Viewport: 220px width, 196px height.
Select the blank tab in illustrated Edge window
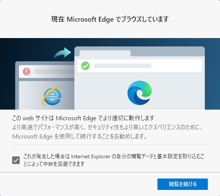pyautogui.click(x=105, y=53)
